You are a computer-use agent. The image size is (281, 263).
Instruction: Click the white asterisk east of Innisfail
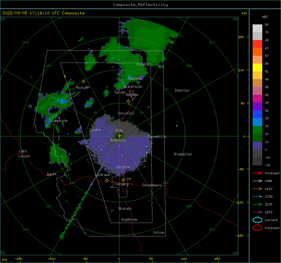148,107
